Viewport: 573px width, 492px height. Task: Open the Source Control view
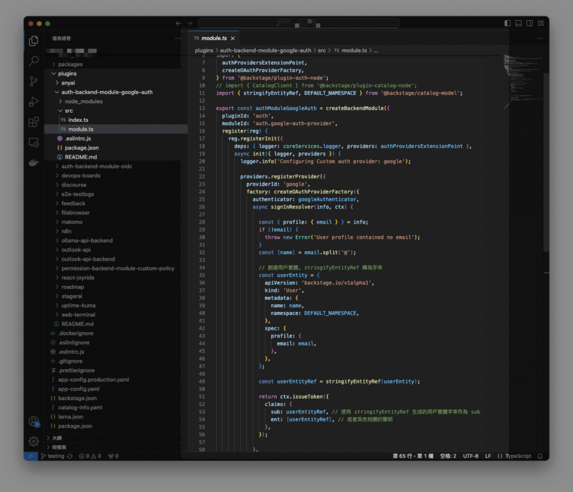tap(34, 82)
